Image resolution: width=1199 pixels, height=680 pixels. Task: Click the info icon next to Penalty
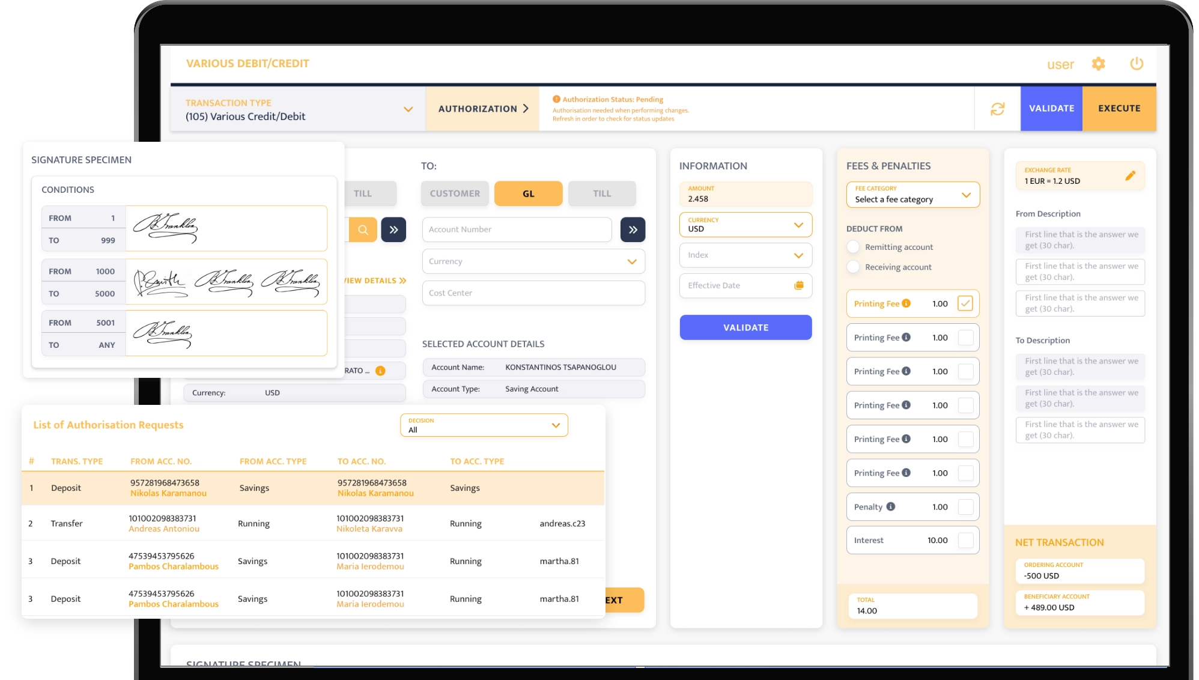[x=890, y=506]
